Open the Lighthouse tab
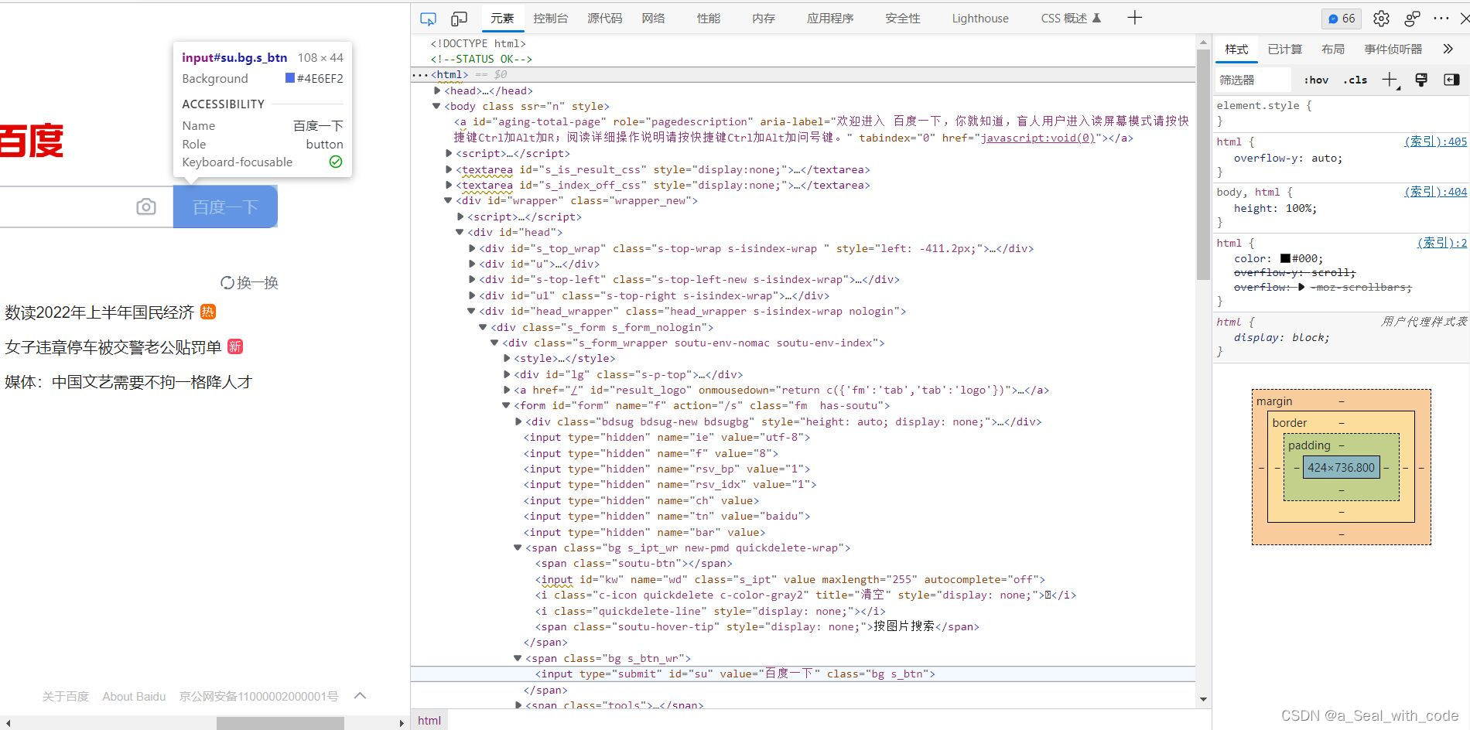The width and height of the screenshot is (1470, 730). point(980,18)
